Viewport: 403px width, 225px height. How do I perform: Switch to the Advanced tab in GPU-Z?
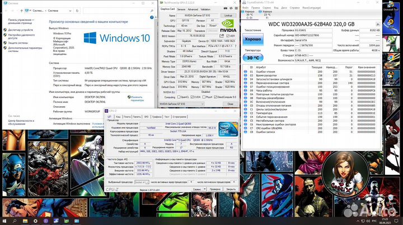pyautogui.click(x=193, y=9)
